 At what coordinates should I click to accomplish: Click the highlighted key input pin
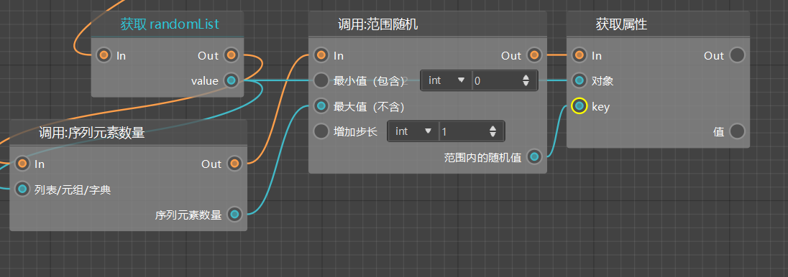click(x=579, y=106)
